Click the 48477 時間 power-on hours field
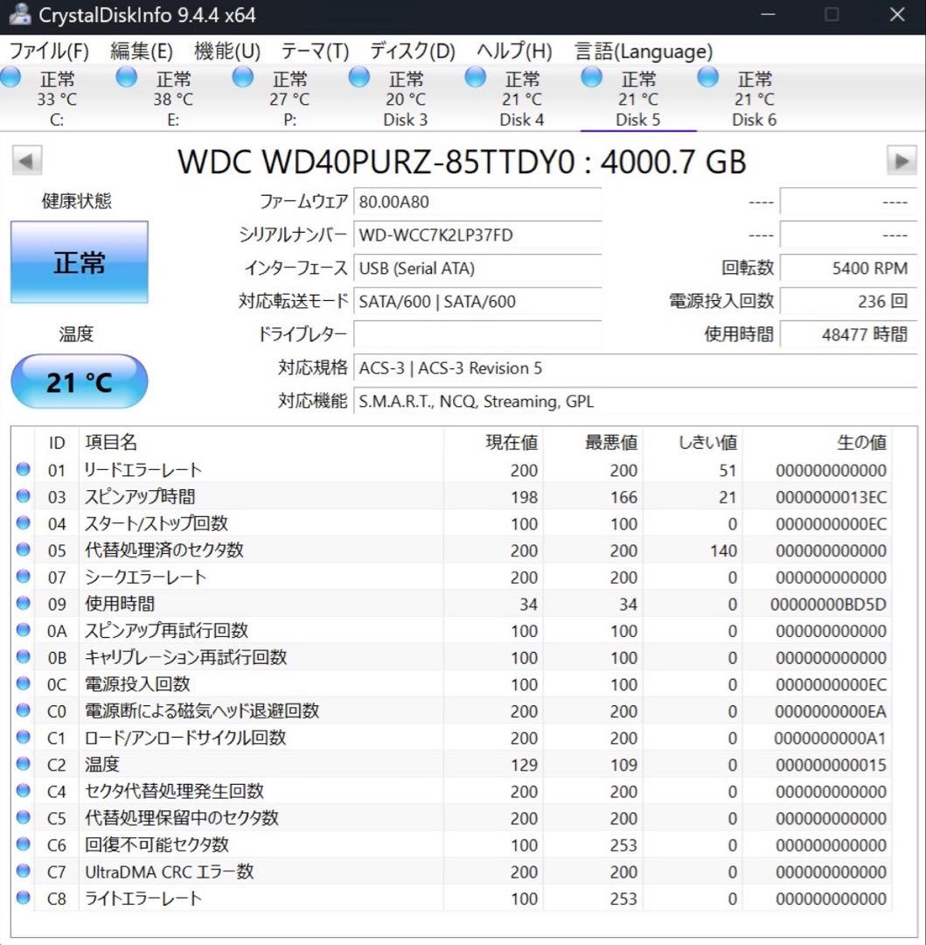Image resolution: width=926 pixels, height=945 pixels. tap(848, 334)
